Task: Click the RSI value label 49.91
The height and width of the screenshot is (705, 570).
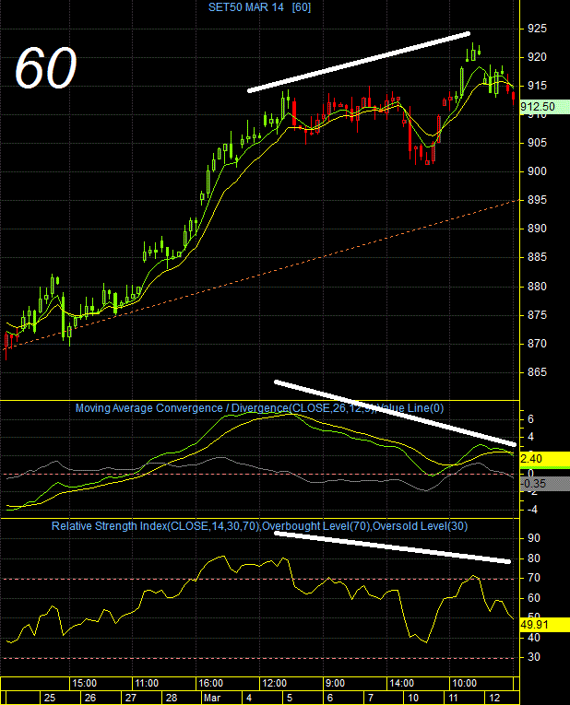Action: point(544,625)
